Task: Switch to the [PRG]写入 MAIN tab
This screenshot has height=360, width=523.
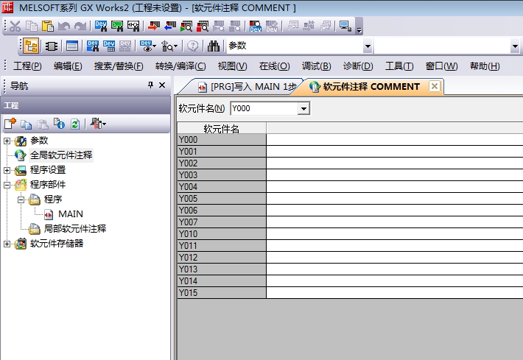Action: [x=247, y=86]
